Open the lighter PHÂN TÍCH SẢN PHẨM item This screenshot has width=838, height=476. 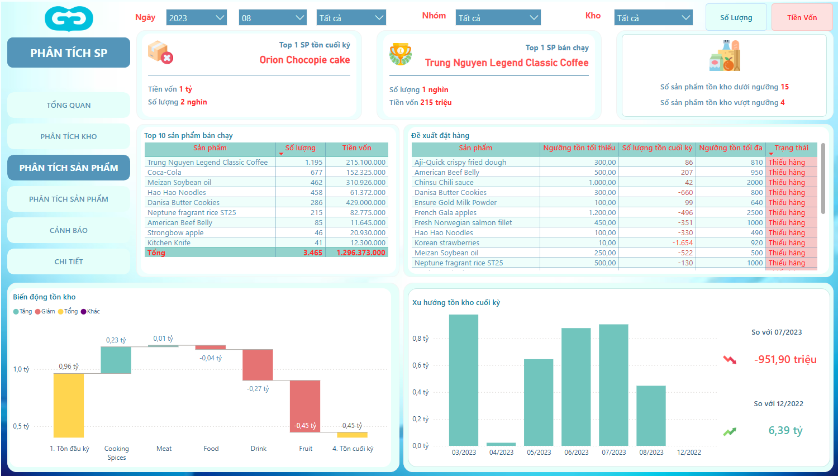pyautogui.click(x=69, y=199)
